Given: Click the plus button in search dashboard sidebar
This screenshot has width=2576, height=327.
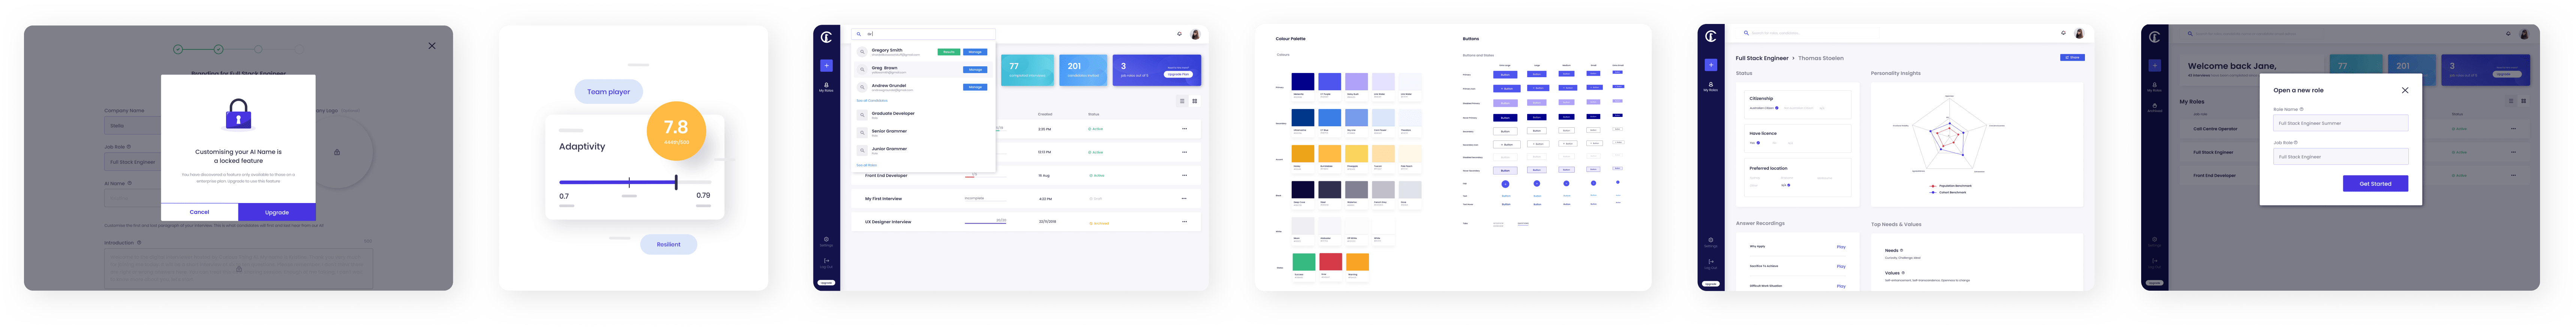Looking at the screenshot, I should 826,65.
